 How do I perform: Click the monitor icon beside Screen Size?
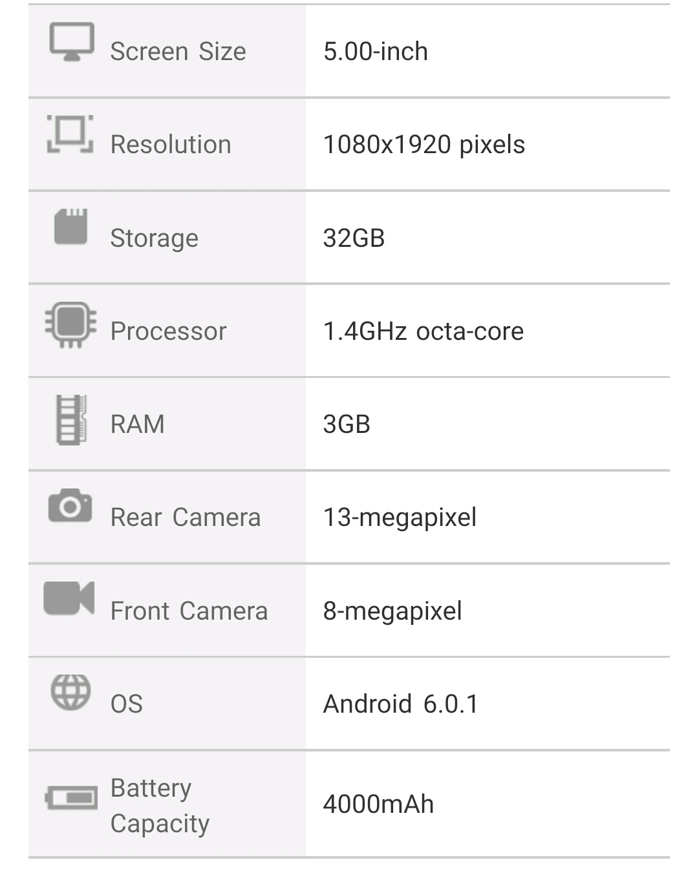tap(72, 41)
